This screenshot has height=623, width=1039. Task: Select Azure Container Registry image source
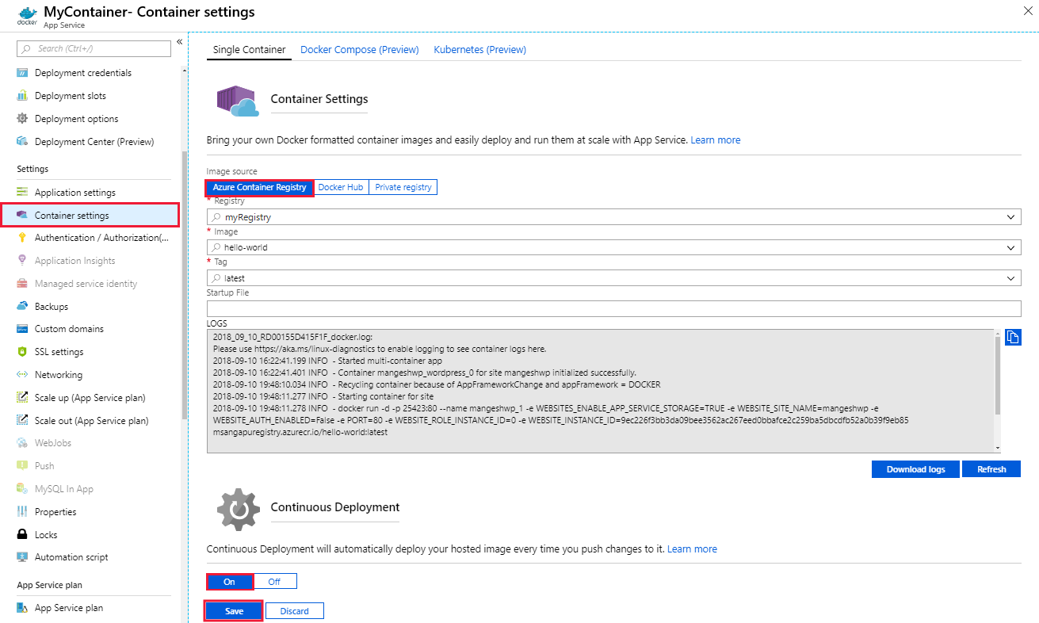click(x=259, y=188)
